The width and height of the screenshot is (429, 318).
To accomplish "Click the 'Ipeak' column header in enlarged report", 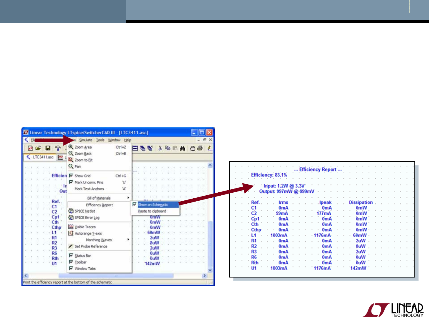I will 325,202.
